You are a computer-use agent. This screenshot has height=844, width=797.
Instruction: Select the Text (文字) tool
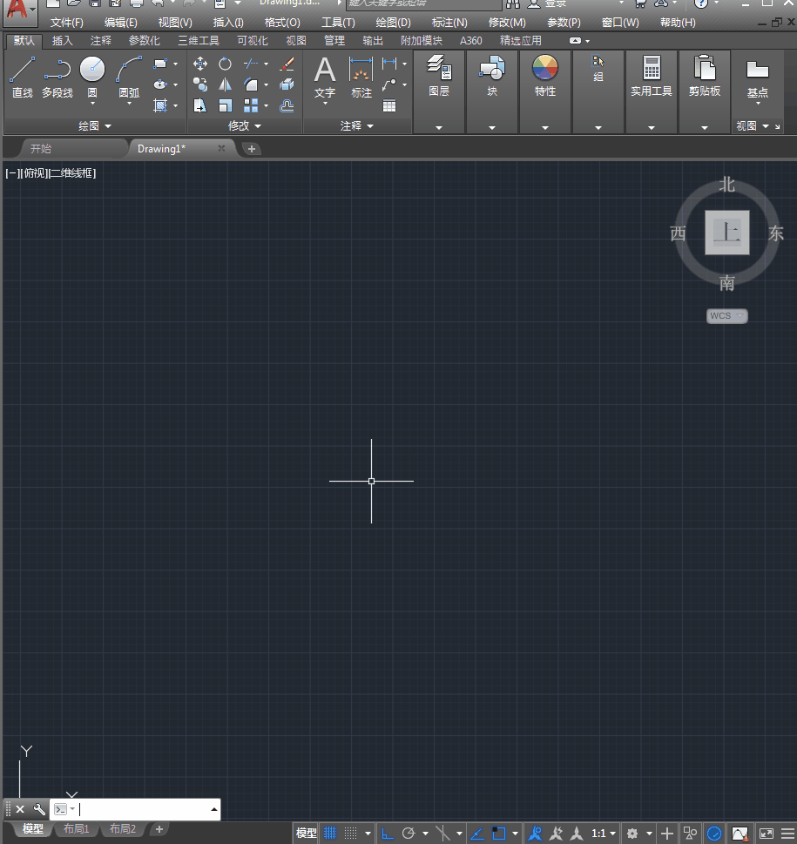click(x=325, y=78)
